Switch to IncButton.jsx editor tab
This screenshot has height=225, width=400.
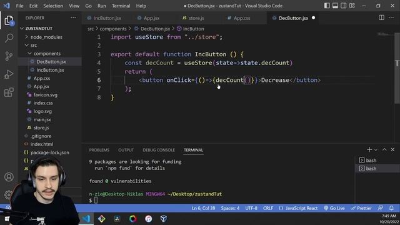point(107,18)
